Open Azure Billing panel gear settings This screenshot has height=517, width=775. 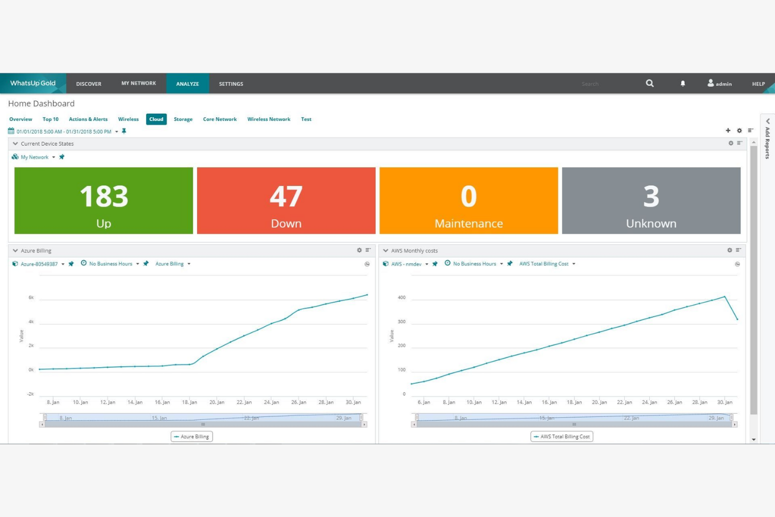[x=359, y=250]
